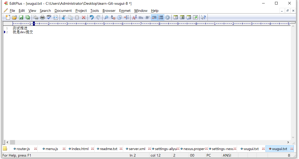Click the View in Browser icon
Viewport: 299px width, 159px height.
point(56,18)
